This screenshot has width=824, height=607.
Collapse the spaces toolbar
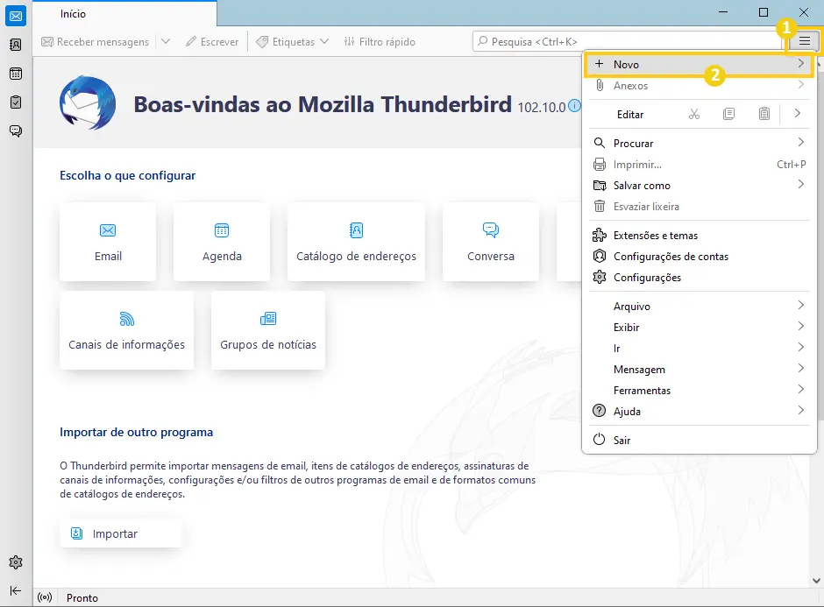pos(16,590)
